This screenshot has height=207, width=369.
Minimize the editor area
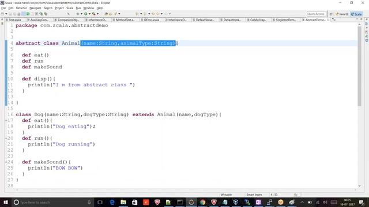(x=357, y=20)
